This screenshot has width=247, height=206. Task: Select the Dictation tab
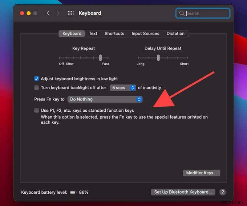175,33
